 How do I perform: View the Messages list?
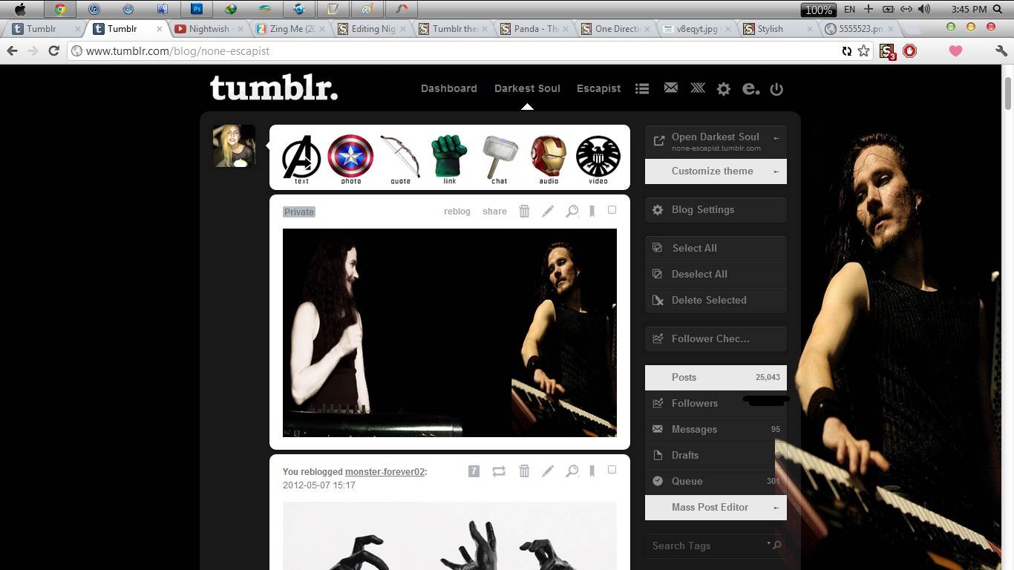pos(716,430)
